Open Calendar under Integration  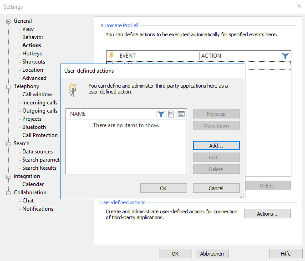click(33, 184)
